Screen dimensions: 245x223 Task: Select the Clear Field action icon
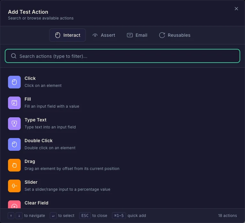click(14, 204)
